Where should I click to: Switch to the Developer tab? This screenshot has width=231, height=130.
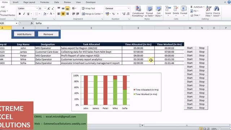click(x=91, y=2)
